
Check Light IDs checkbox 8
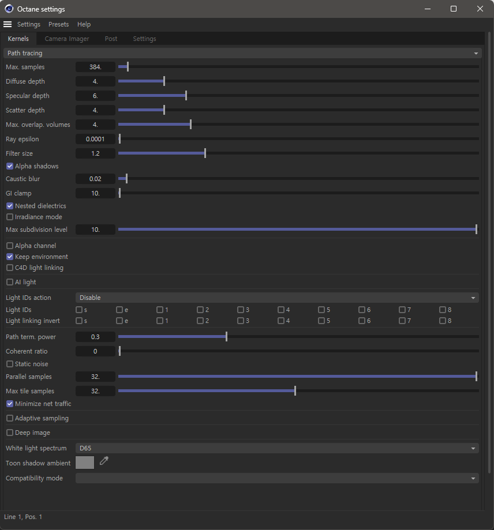coord(442,310)
